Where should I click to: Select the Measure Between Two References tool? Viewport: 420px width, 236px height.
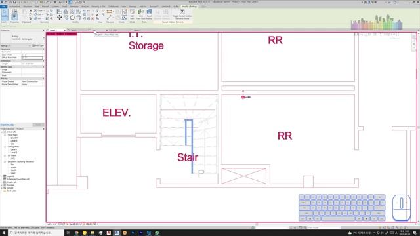click(110, 18)
